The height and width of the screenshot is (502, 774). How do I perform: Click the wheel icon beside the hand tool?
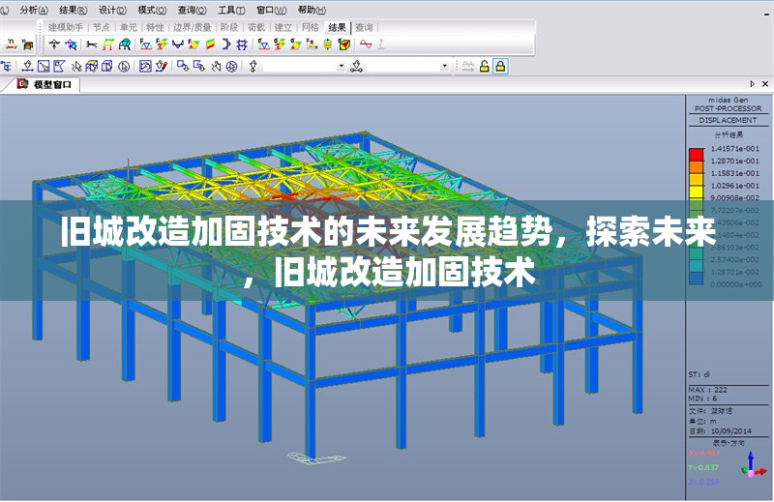pos(231,66)
